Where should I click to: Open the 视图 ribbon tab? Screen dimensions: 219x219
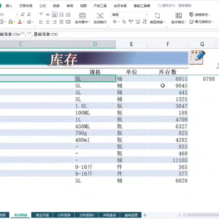click(x=83, y=6)
